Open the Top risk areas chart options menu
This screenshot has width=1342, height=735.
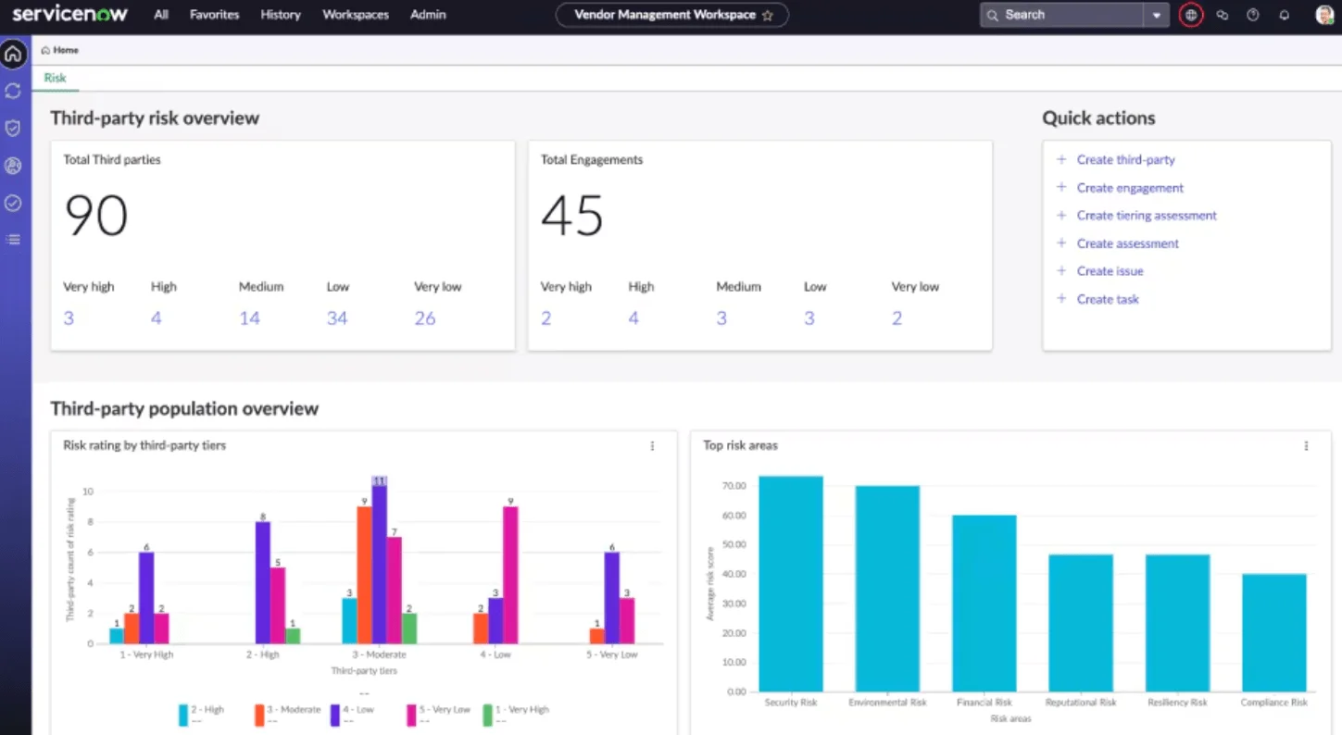(1306, 445)
